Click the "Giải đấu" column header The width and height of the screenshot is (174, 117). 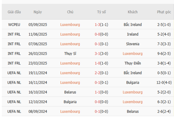pyautogui.click(x=14, y=12)
